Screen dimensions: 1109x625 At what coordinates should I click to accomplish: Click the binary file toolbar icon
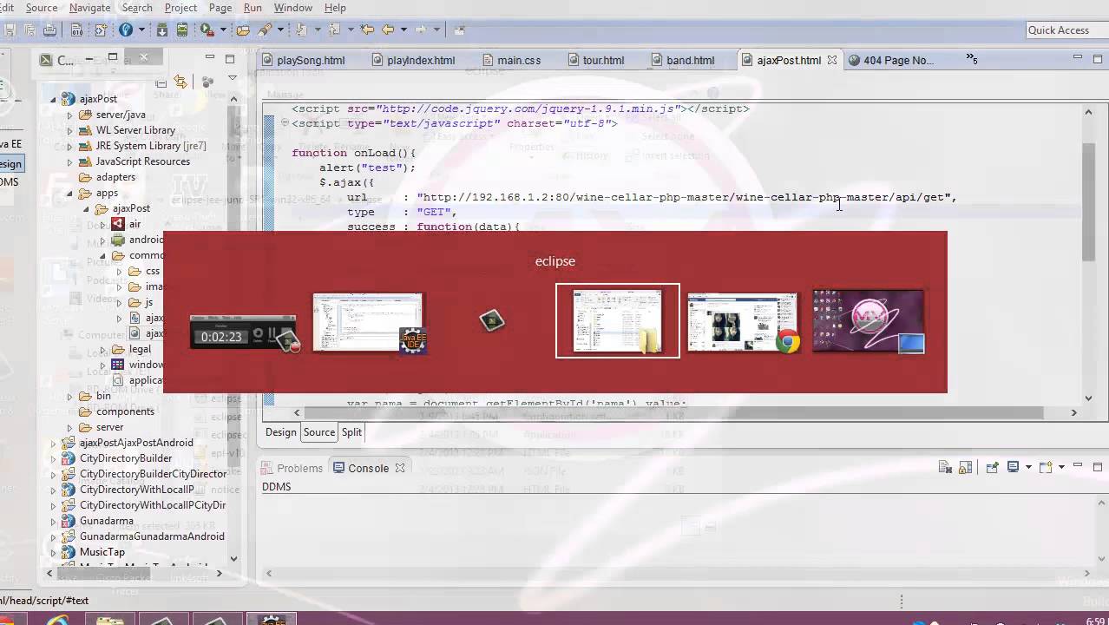tap(76, 30)
